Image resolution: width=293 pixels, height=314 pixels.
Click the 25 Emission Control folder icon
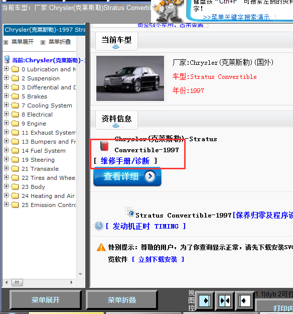click(15, 204)
